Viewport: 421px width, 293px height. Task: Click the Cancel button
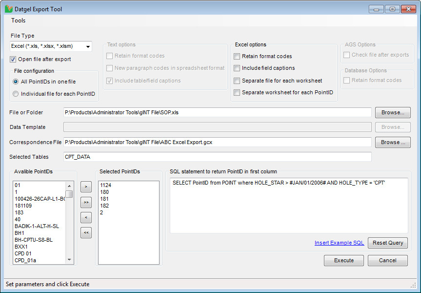pyautogui.click(x=388, y=260)
